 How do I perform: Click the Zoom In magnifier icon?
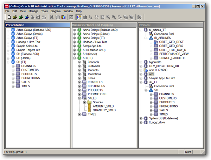pyautogui.click(x=108, y=17)
